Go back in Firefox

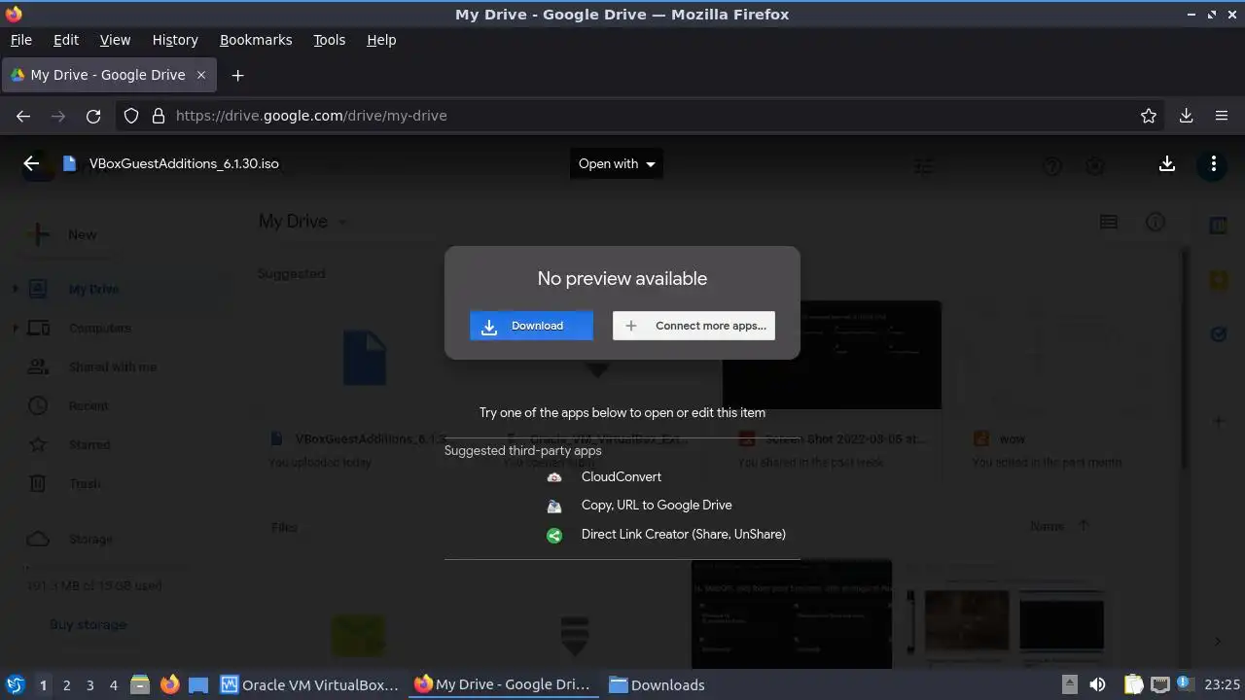(x=23, y=116)
